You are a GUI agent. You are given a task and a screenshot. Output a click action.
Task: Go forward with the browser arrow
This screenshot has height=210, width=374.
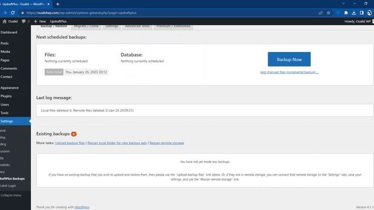coord(5,13)
